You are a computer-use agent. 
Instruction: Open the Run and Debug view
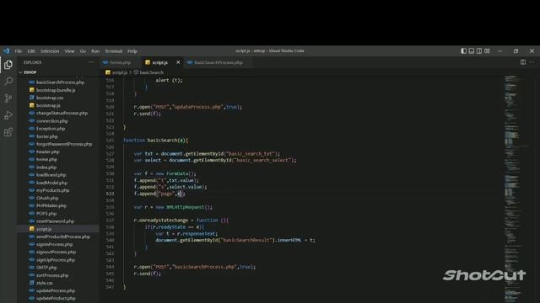tap(8, 115)
